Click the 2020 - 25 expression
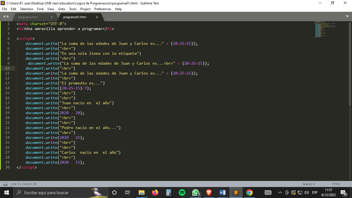 (x=70, y=137)
